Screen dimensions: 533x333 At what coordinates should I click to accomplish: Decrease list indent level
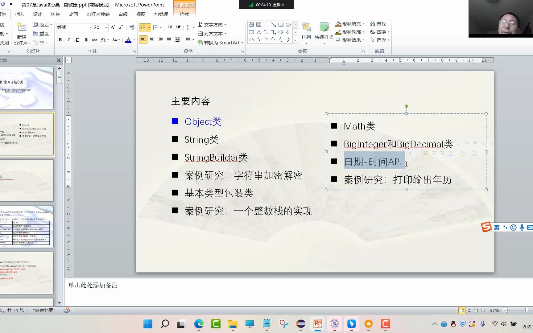pos(170,27)
